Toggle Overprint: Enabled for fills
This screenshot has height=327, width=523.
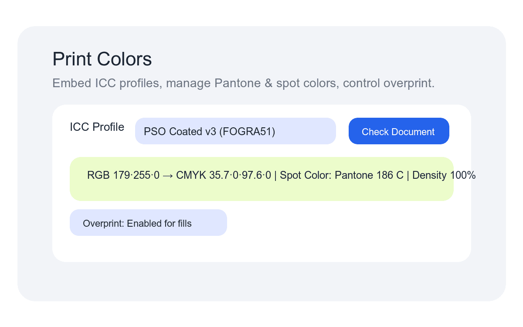click(x=148, y=223)
